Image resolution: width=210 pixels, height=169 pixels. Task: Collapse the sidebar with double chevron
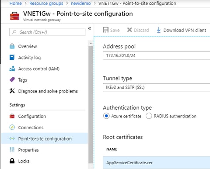coord(90,28)
